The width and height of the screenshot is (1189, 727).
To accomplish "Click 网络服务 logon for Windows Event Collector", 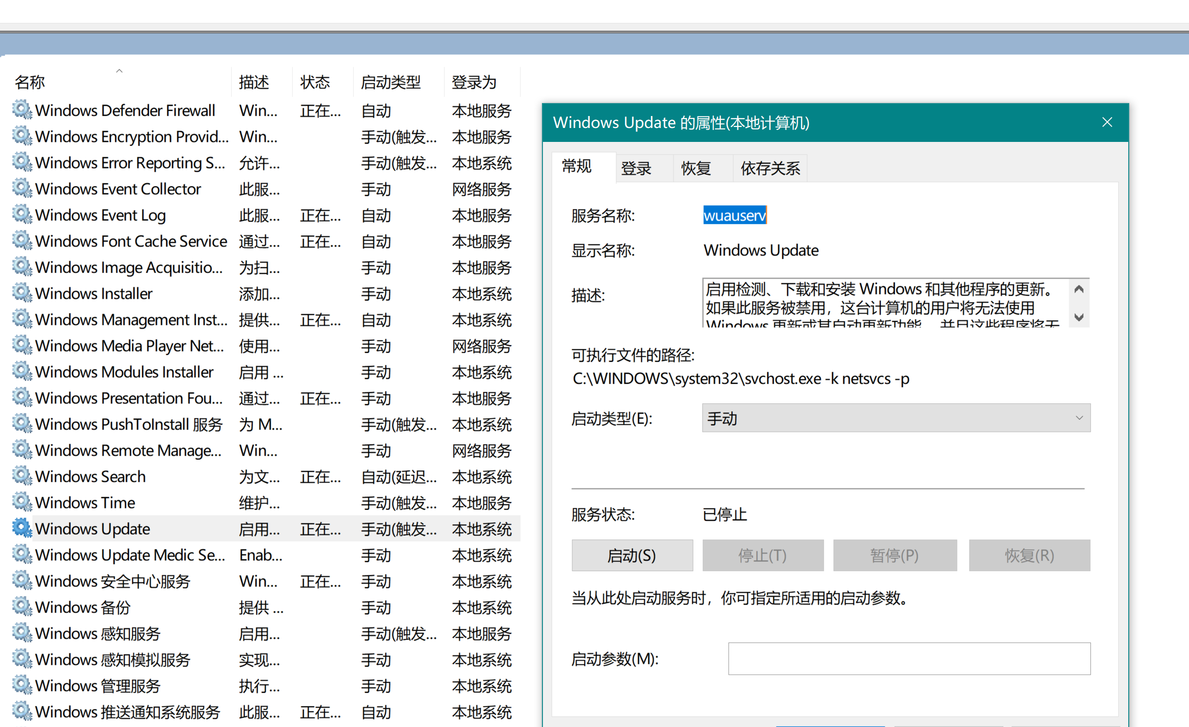I will coord(482,189).
